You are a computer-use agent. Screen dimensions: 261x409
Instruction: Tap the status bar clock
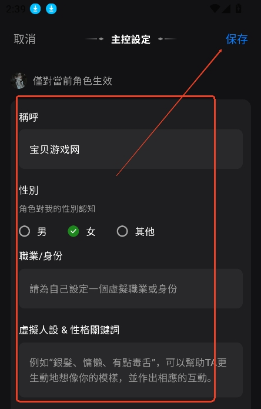(x=16, y=9)
